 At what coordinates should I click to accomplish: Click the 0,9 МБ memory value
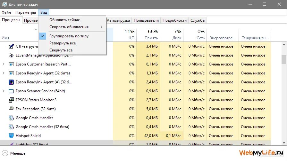[x=152, y=91]
